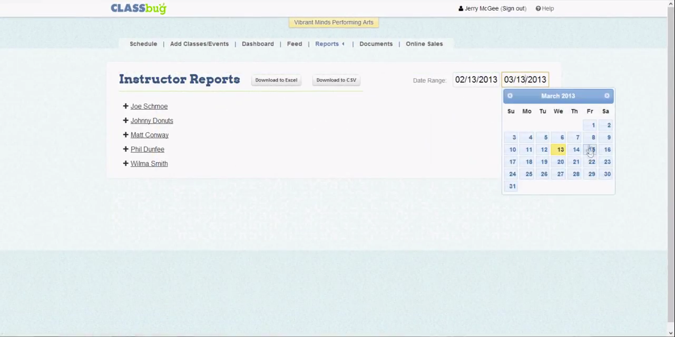This screenshot has width=675, height=337.
Task: Select March 1 in calendar
Action: point(590,125)
